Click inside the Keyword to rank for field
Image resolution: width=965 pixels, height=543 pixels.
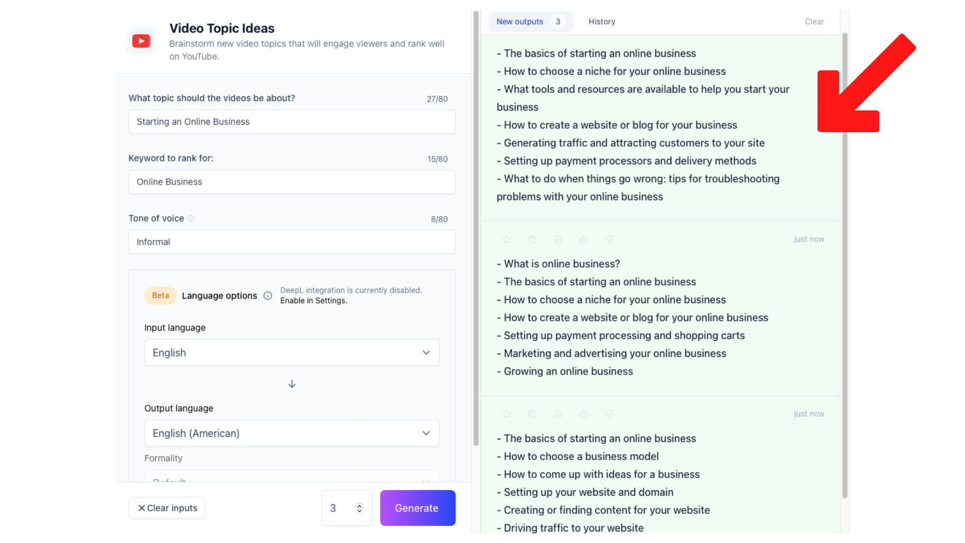[x=292, y=182]
